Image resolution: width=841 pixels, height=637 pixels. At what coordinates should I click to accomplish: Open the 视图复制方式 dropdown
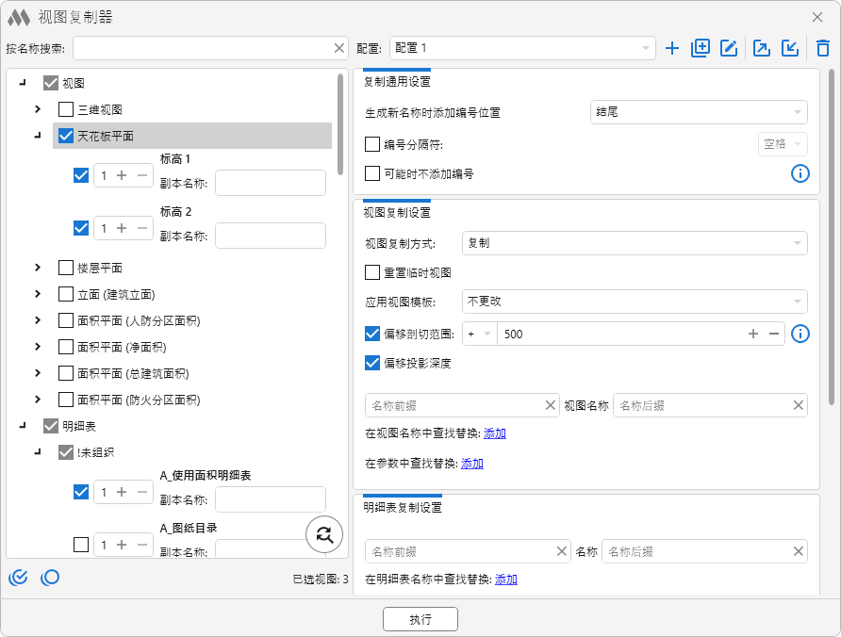tap(634, 243)
